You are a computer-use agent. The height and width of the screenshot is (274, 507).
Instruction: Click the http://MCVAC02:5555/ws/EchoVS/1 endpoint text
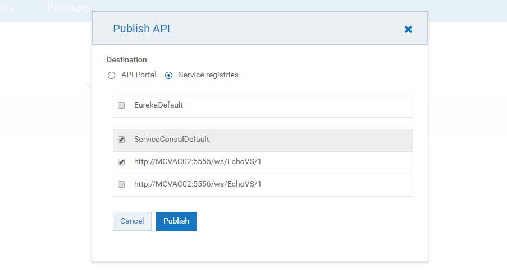tap(198, 162)
